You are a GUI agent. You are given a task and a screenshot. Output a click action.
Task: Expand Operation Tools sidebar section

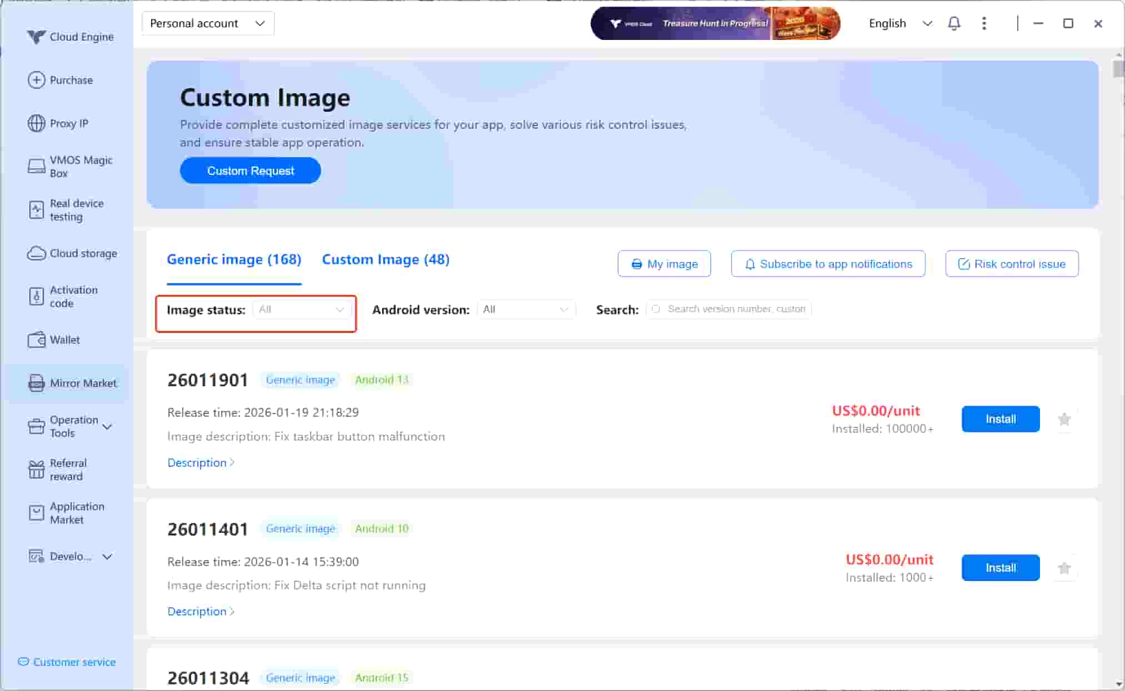coord(107,426)
